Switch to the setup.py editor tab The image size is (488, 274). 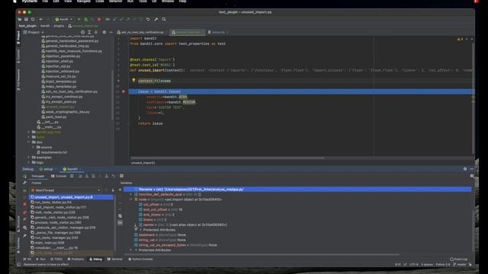pos(218,32)
